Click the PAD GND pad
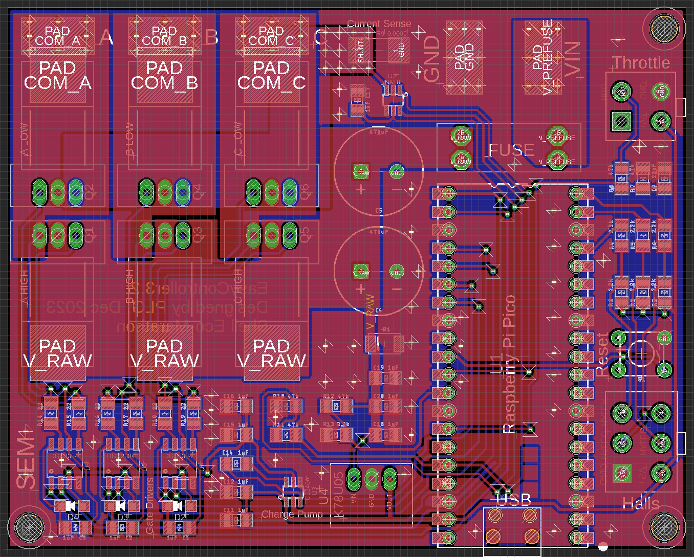Viewport: 694px width, 557px height. click(464, 57)
